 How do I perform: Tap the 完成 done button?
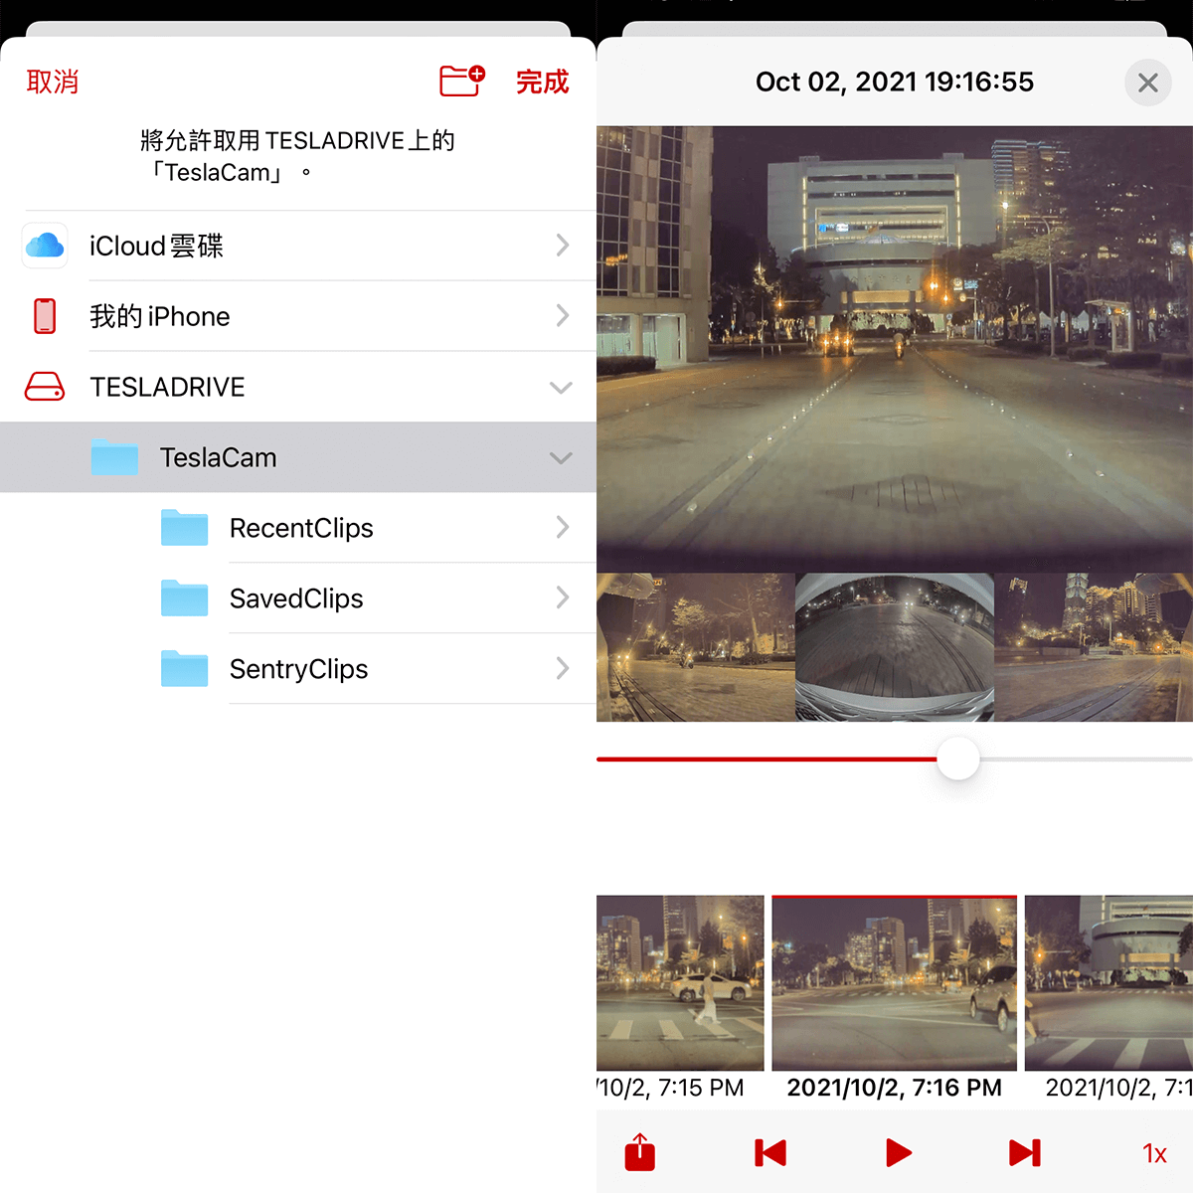pos(542,82)
